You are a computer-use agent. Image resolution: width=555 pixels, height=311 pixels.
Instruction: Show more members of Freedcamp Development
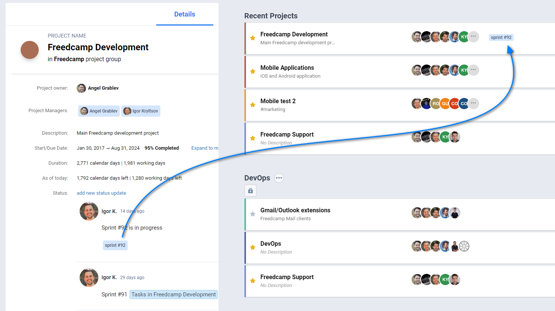[x=474, y=36]
